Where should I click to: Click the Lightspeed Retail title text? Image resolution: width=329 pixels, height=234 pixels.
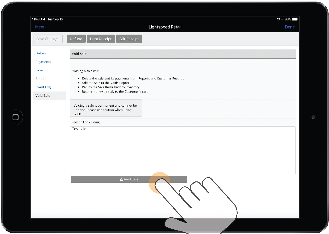(165, 27)
